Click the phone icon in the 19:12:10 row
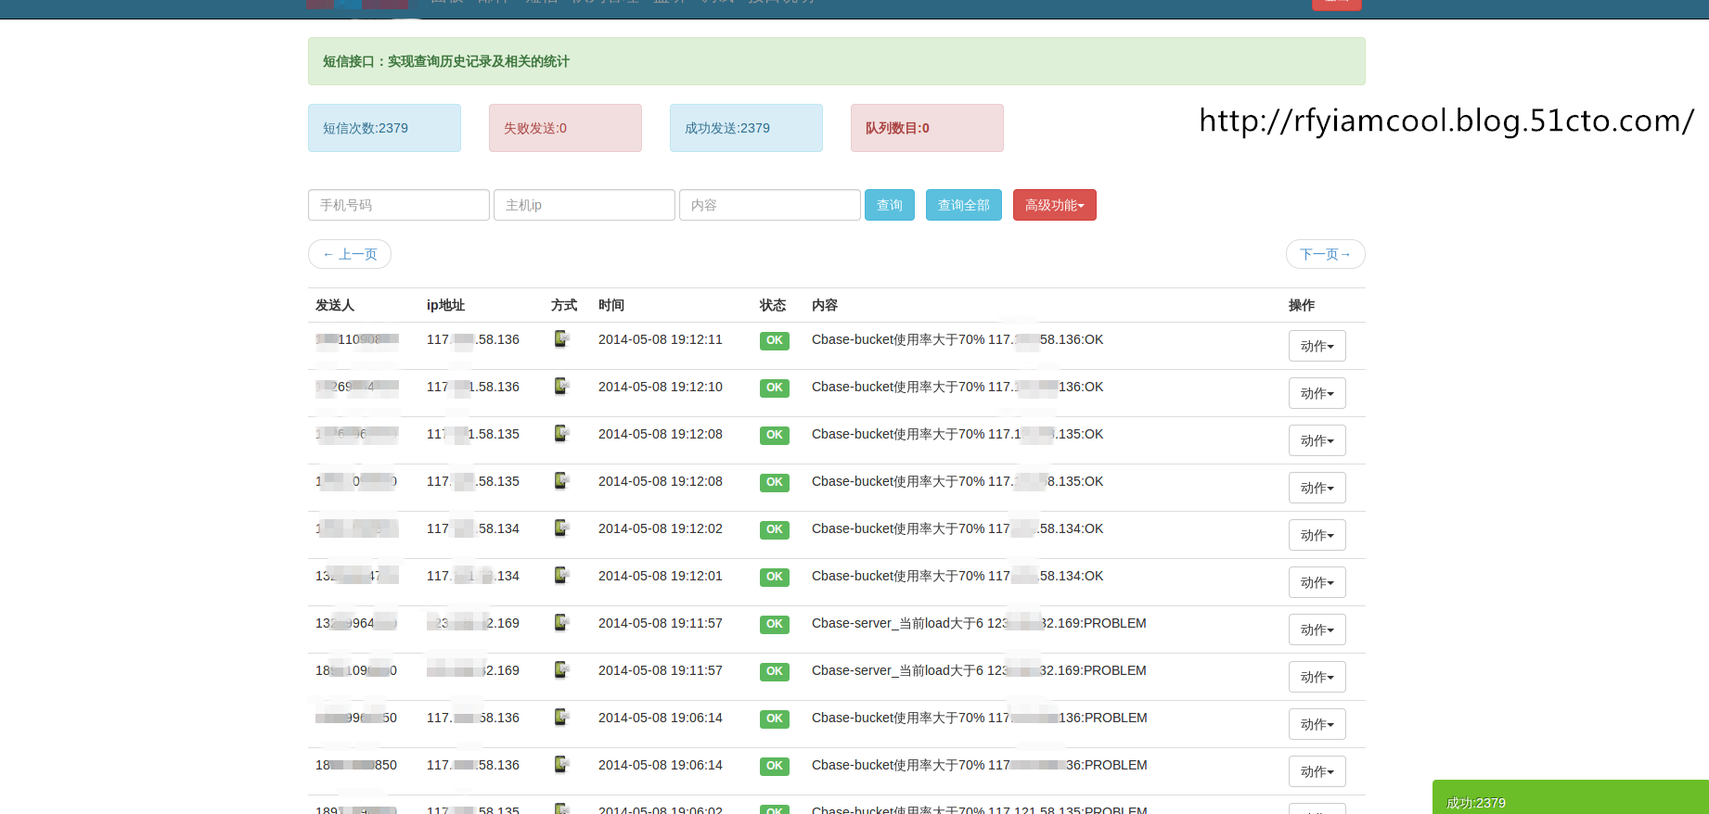Image resolution: width=1709 pixels, height=814 pixels. coord(561,387)
